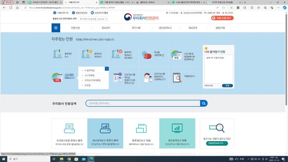Reload the page in the browser
The image size is (288, 162).
(10, 7)
